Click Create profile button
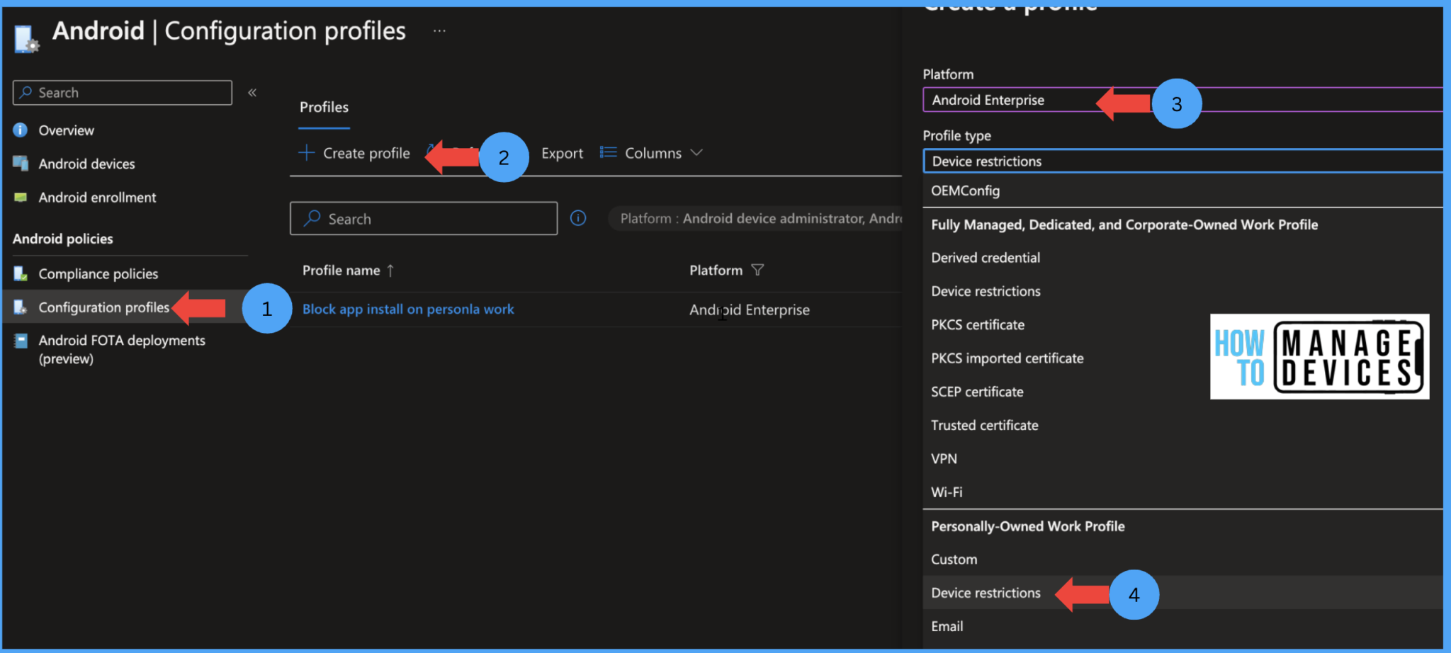 [x=354, y=153]
